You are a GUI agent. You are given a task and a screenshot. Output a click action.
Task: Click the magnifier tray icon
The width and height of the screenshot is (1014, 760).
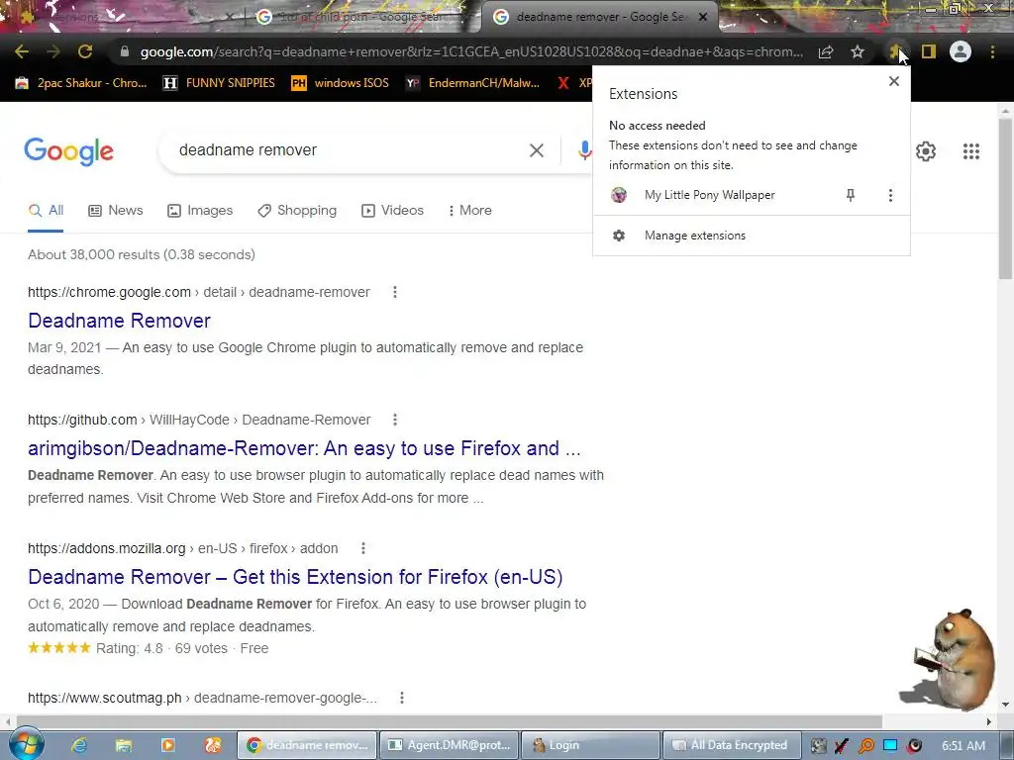(865, 745)
